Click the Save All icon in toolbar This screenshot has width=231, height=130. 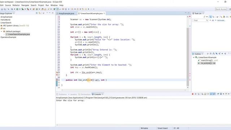pos(5,9)
